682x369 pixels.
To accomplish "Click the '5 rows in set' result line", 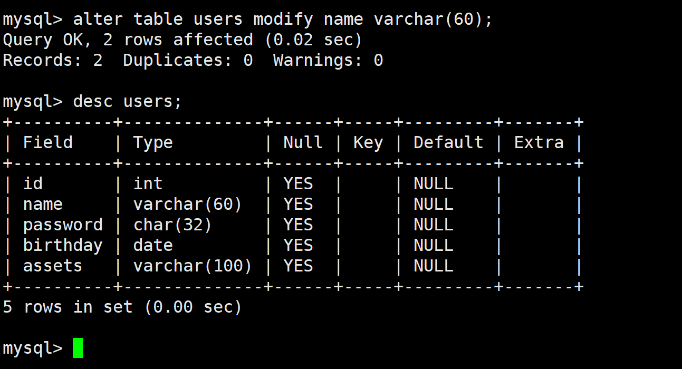I will (122, 307).
